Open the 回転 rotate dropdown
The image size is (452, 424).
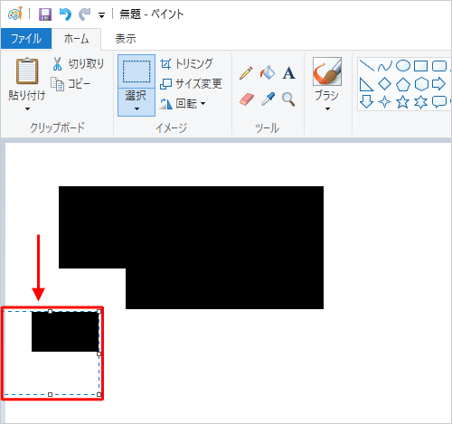coord(183,104)
